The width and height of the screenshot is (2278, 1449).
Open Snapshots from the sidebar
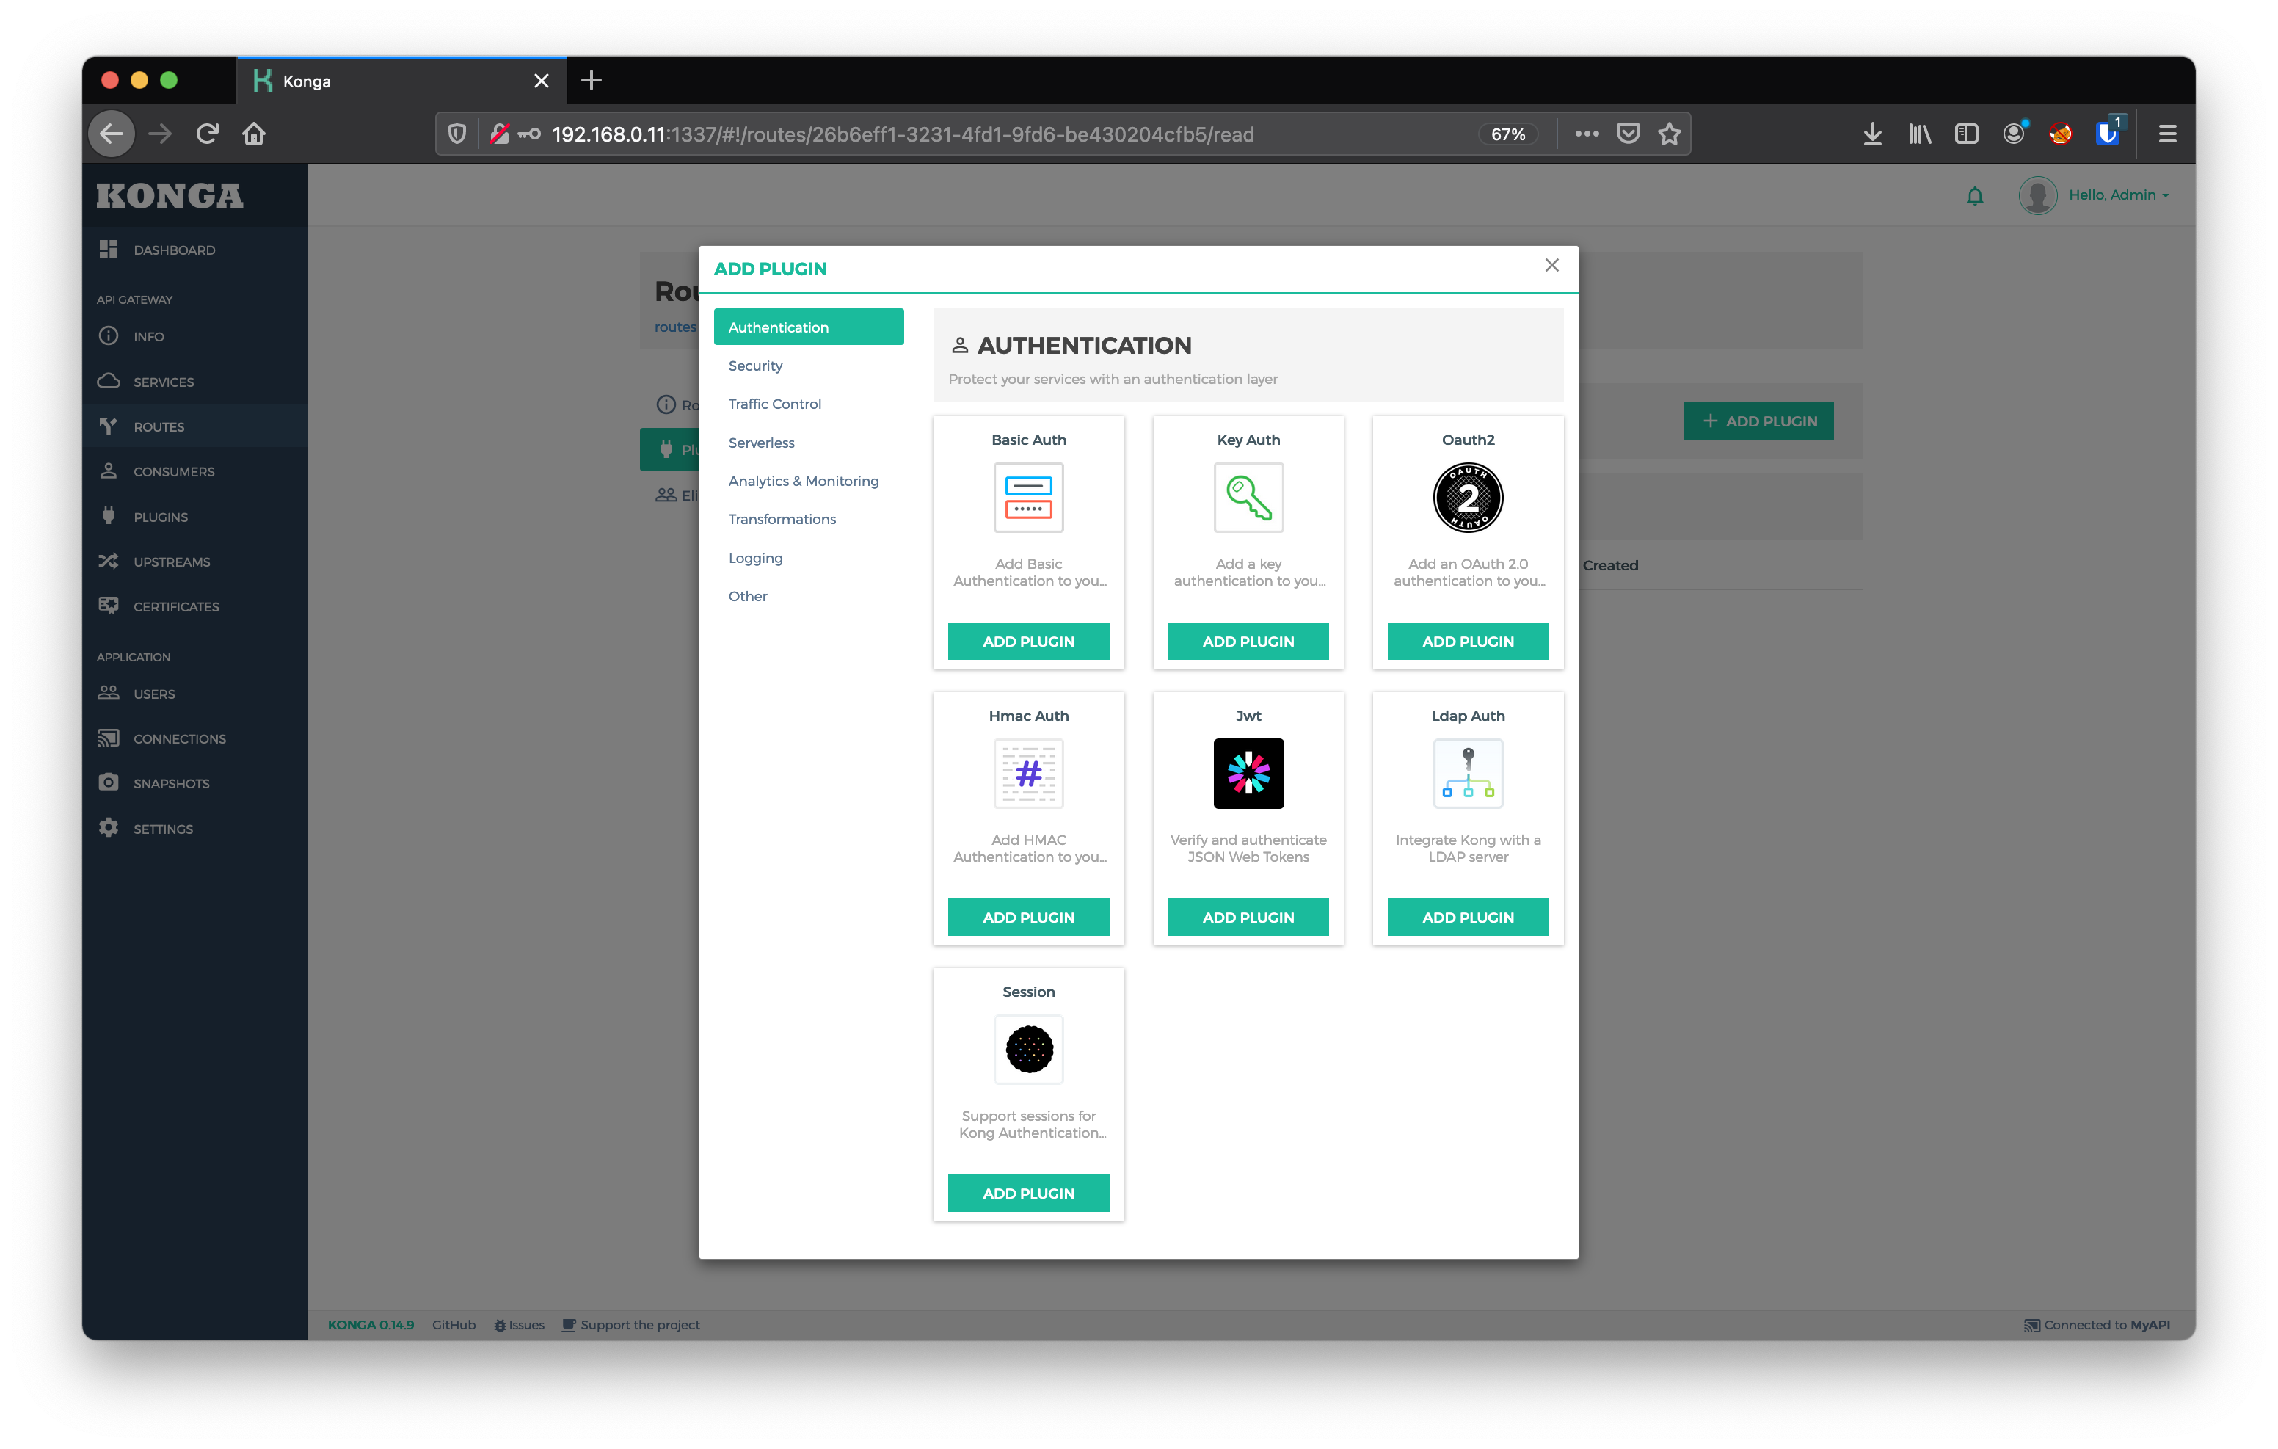[170, 784]
